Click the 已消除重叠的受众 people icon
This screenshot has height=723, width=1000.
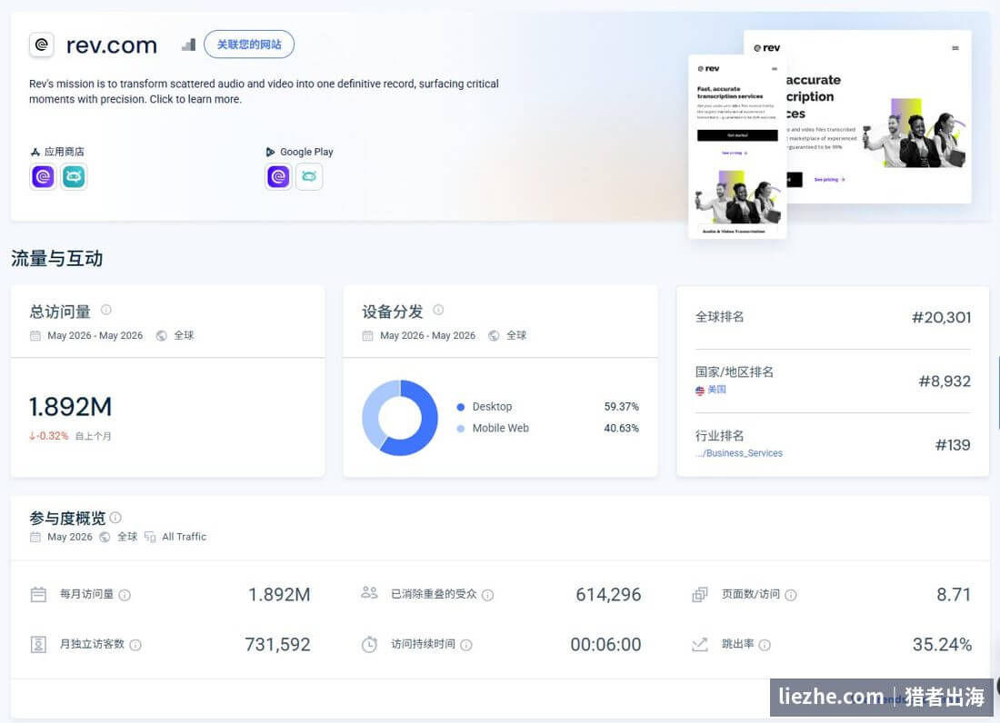click(x=369, y=592)
